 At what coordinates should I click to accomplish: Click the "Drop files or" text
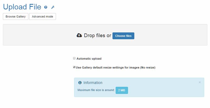click(98, 36)
